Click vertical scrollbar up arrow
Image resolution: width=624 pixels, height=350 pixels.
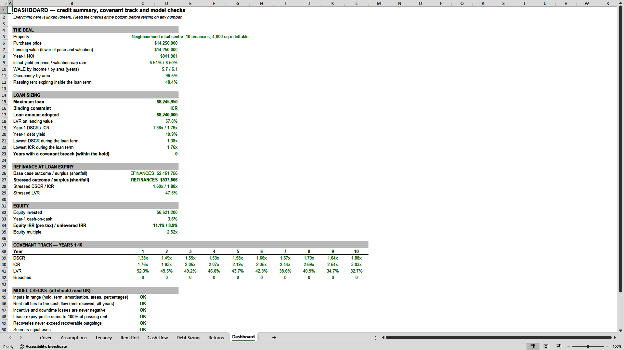tap(620, 3)
